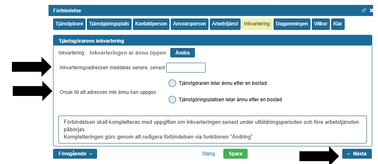Select 'Tjänstgöraren letar ännu efter en bostad'

[172, 83]
